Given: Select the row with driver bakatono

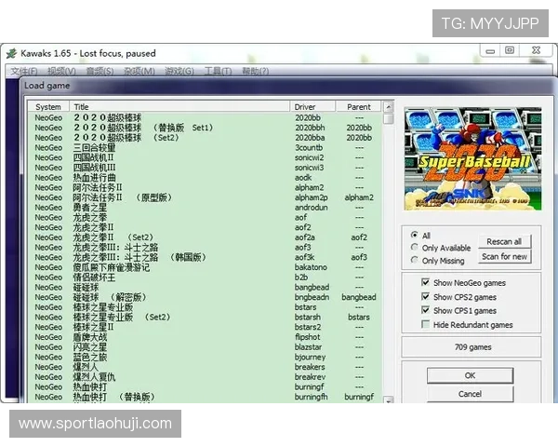Looking at the screenshot, I should 205,267.
